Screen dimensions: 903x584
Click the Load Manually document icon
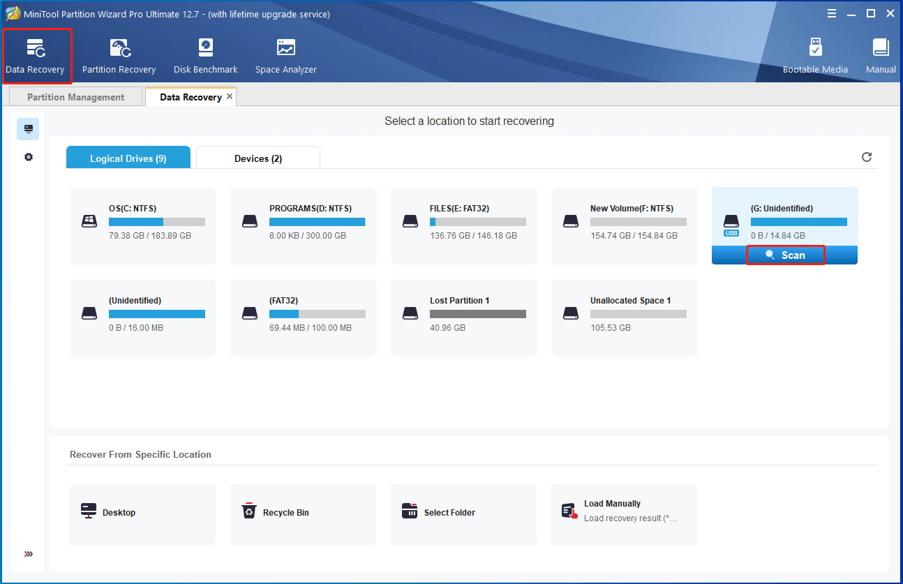[569, 511]
